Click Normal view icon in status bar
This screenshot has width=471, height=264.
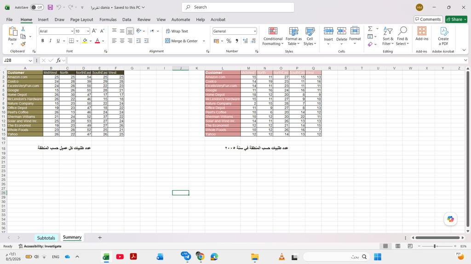click(385, 246)
